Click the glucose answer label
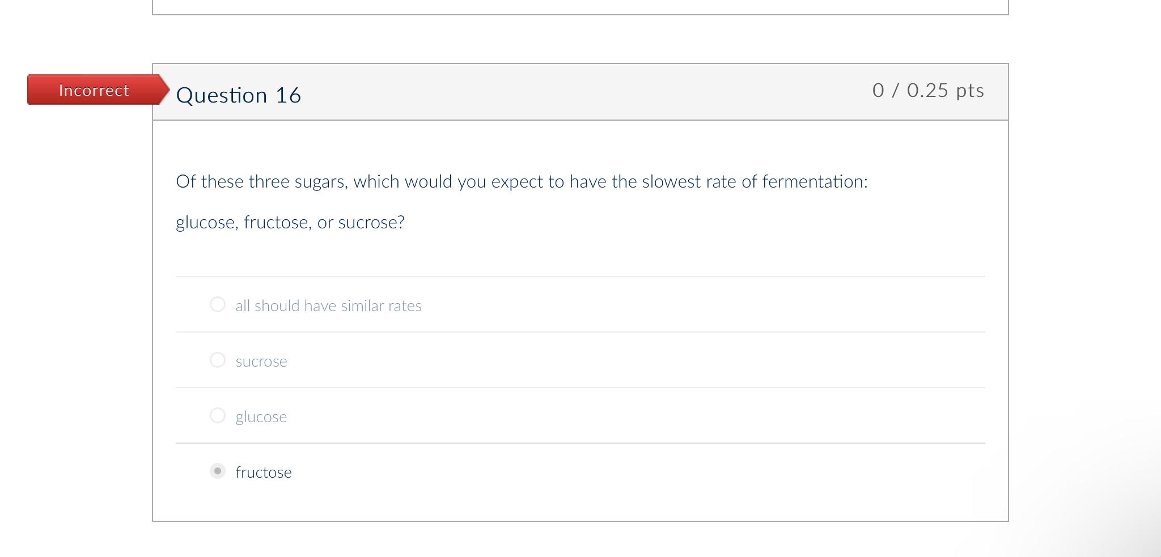Image resolution: width=1161 pixels, height=557 pixels. coord(261,417)
